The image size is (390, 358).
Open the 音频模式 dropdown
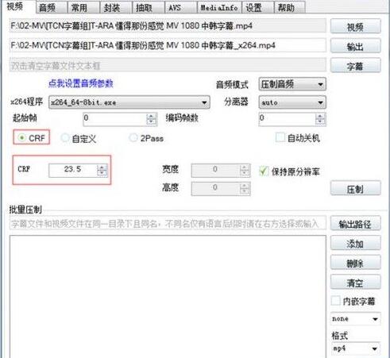[292, 84]
